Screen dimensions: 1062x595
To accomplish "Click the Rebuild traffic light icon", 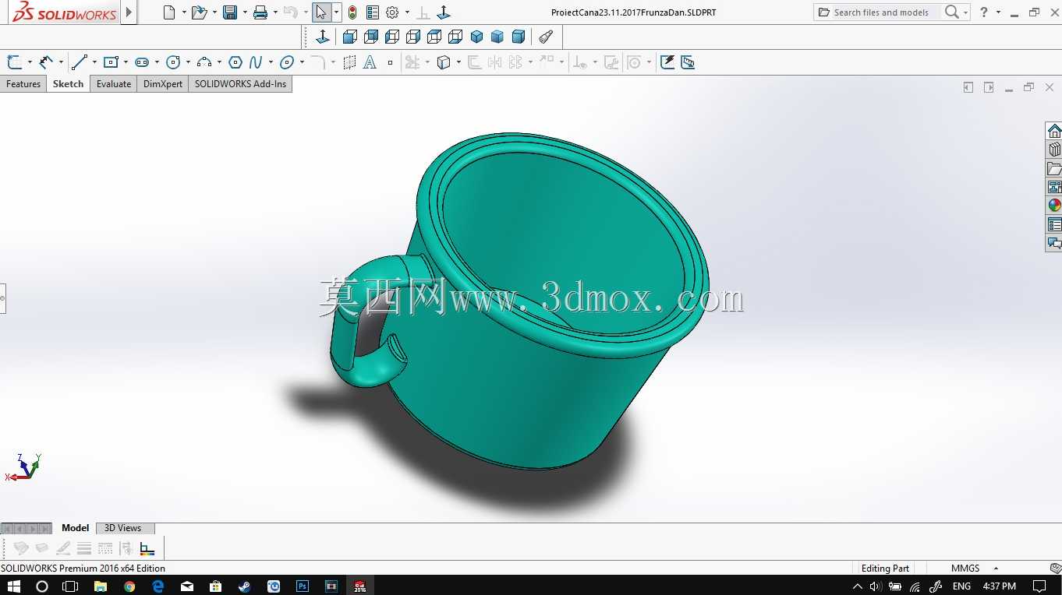I will tap(352, 12).
